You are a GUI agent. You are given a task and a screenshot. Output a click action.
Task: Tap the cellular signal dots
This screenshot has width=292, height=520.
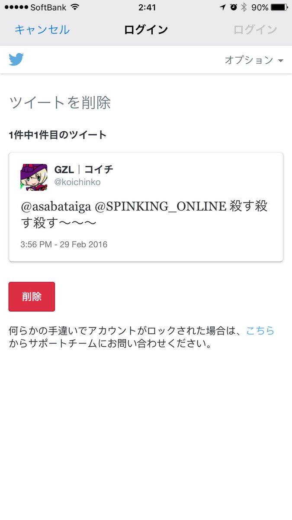(15, 7)
